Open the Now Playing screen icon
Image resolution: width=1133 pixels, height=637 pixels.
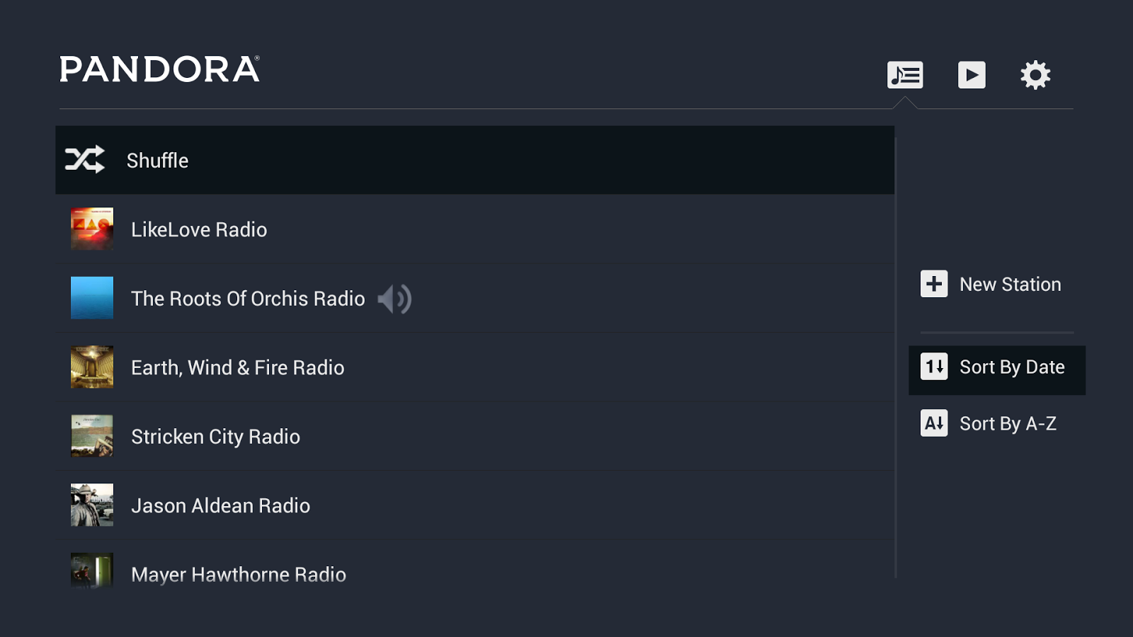coord(972,75)
